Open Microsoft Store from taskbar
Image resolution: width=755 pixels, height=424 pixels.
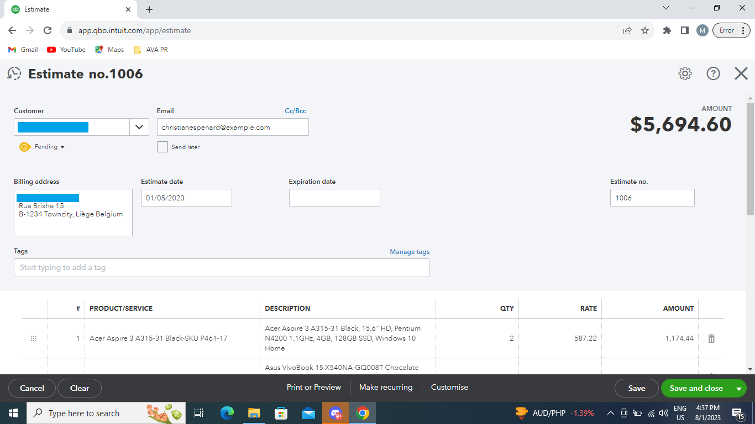[281, 413]
